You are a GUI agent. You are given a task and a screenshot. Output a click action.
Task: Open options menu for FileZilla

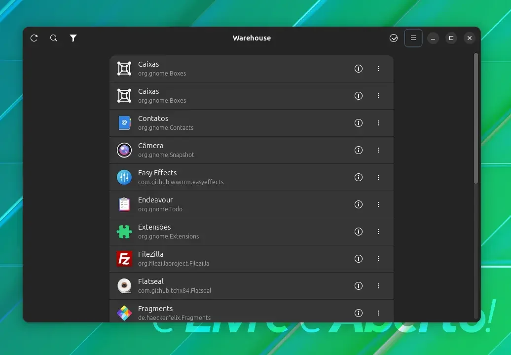[x=378, y=259]
